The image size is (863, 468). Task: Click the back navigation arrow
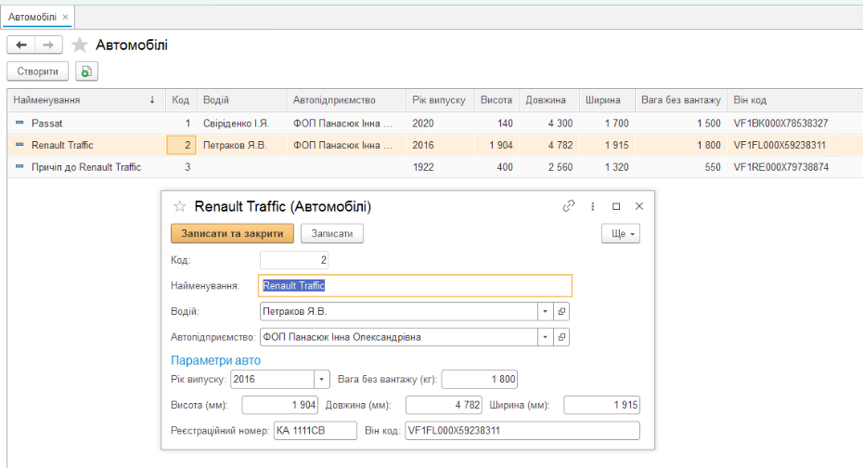[21, 45]
